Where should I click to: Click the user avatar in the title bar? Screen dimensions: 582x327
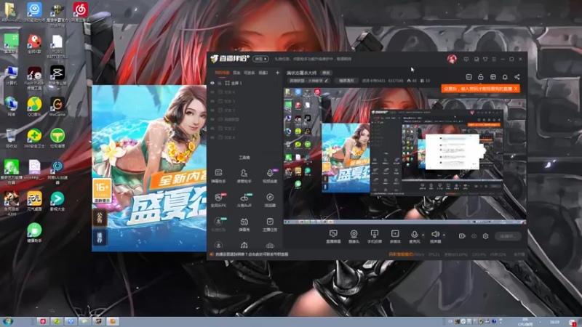[452, 59]
